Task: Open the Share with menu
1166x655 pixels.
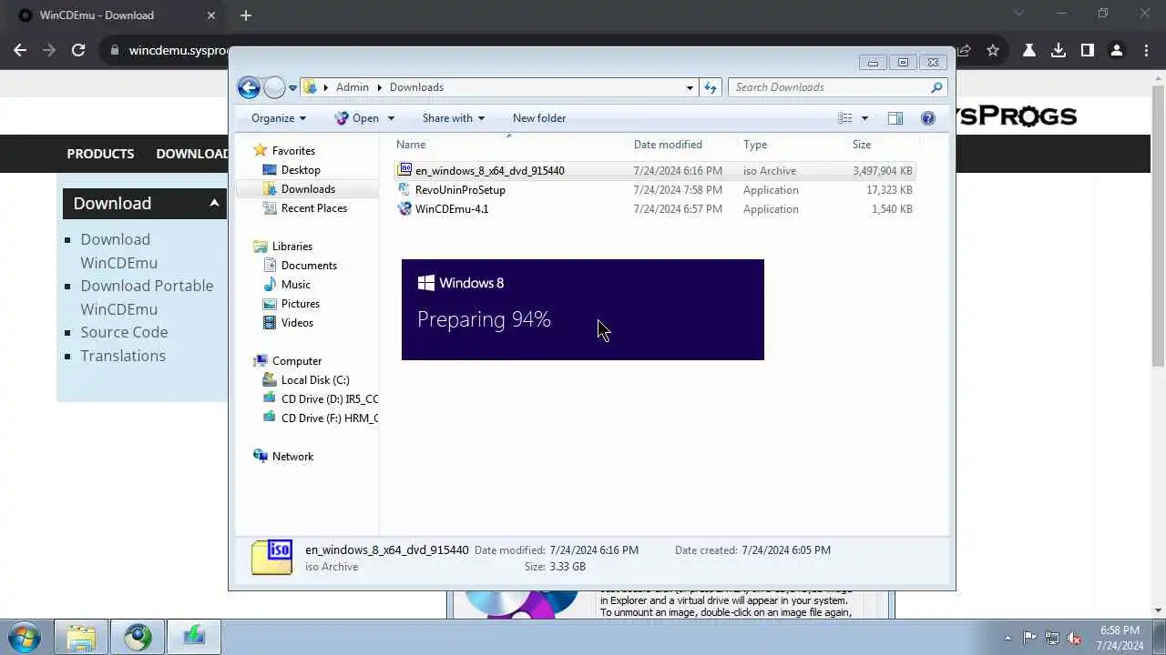Action: pyautogui.click(x=453, y=118)
